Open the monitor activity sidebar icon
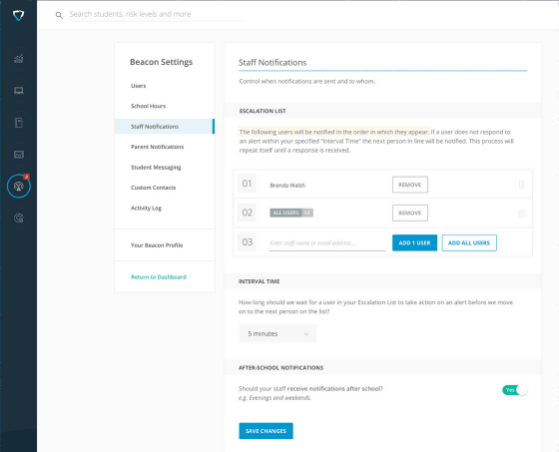The height and width of the screenshot is (452, 559). click(19, 154)
